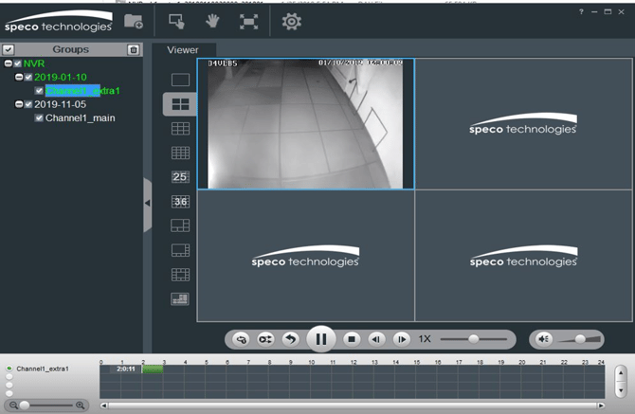The height and width of the screenshot is (414, 635).
Task: Switch to single-view layout
Action: 180,80
